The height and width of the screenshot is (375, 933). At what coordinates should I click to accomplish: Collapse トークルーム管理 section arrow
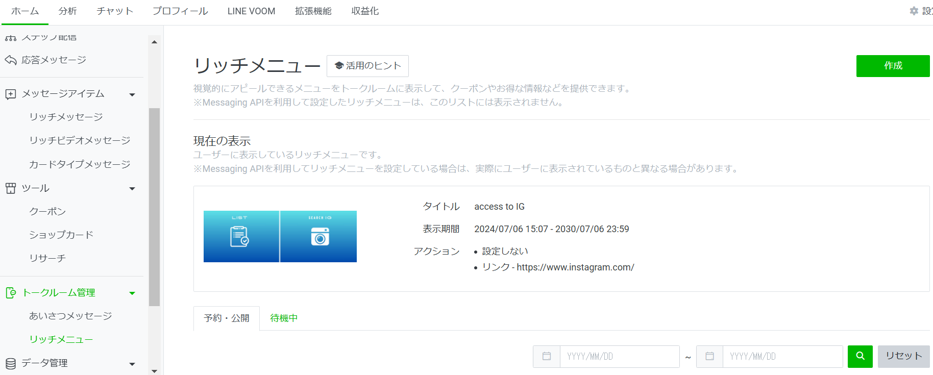point(132,293)
